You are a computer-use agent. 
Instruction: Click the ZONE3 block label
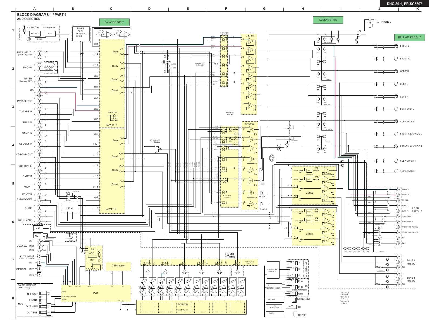point(310,234)
